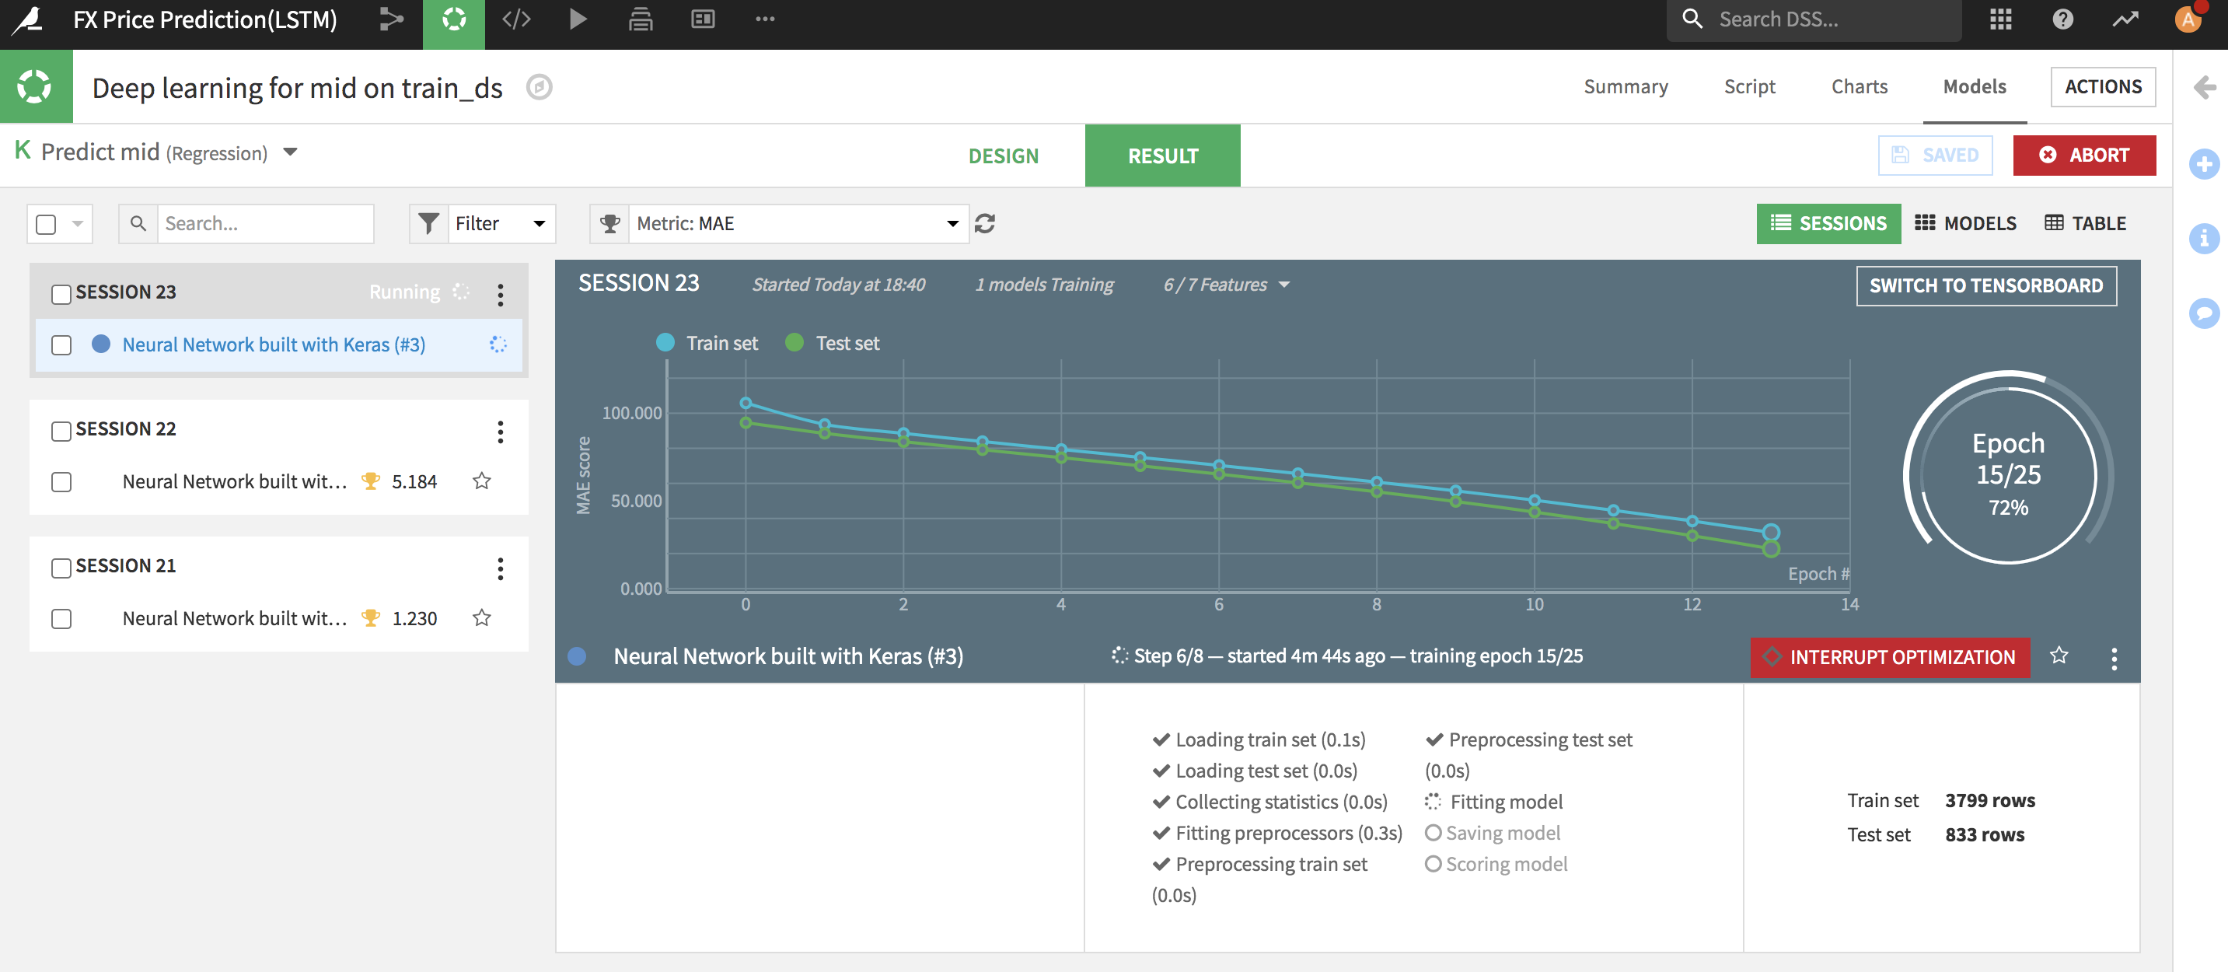Open the applications grid menu
The height and width of the screenshot is (972, 2228).
click(x=1999, y=19)
